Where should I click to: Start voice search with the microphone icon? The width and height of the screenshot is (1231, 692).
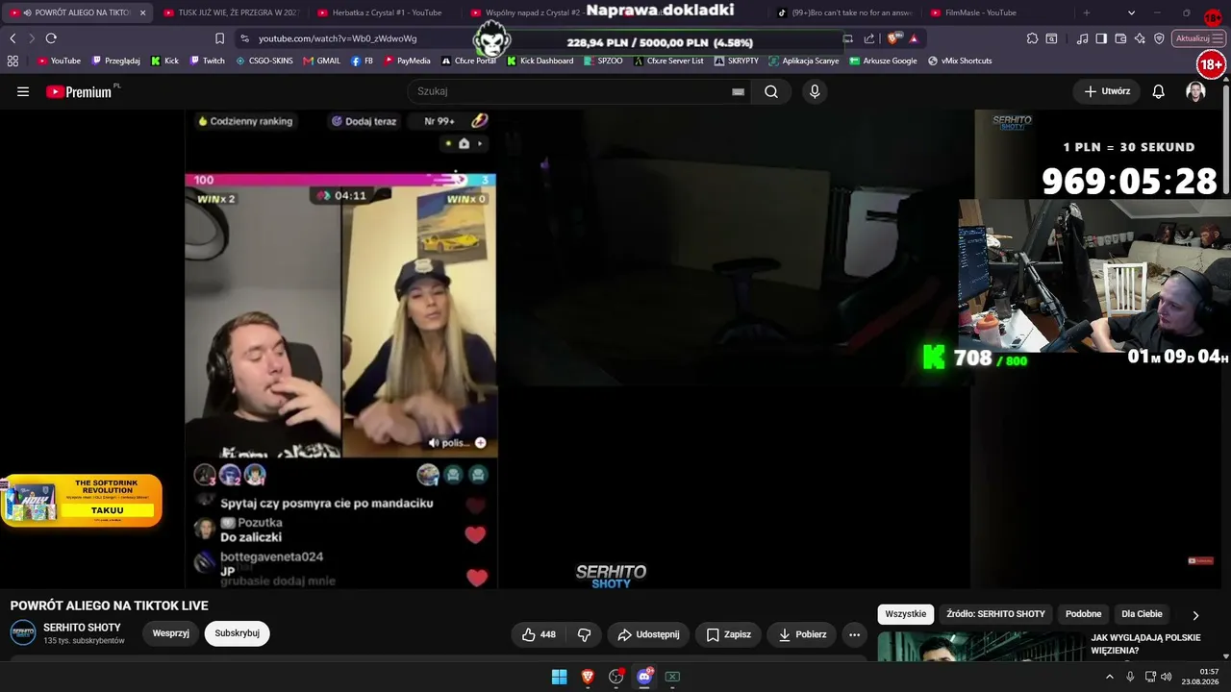point(815,91)
